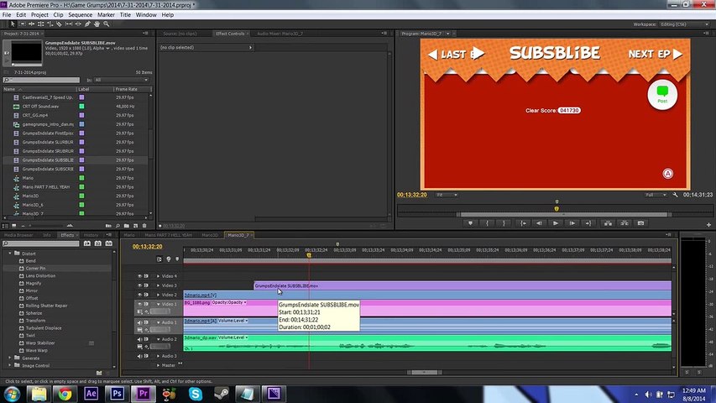The height and width of the screenshot is (403, 716).
Task: Click Step Forward one frame button
Action: (x=572, y=223)
